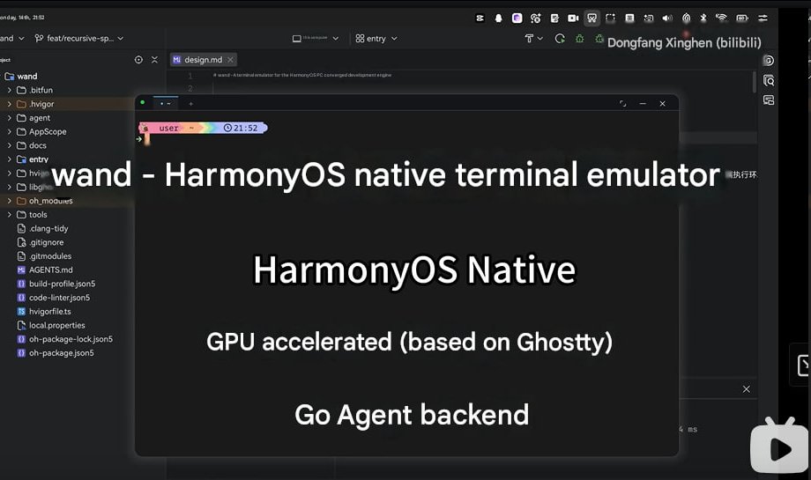
Task: Close the bottom panel with the X
Action: (x=747, y=389)
